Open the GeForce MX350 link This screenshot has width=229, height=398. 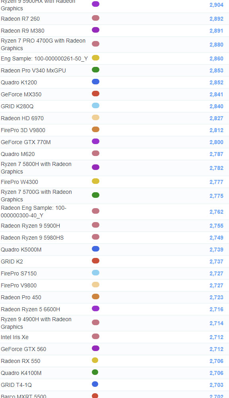click(x=21, y=94)
